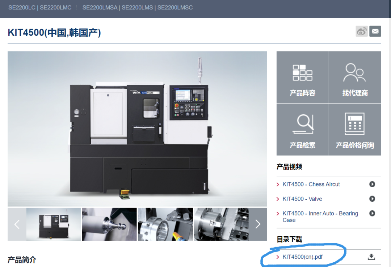Click the 目录下载 section heading
This screenshot has width=391, height=267.
pos(289,240)
